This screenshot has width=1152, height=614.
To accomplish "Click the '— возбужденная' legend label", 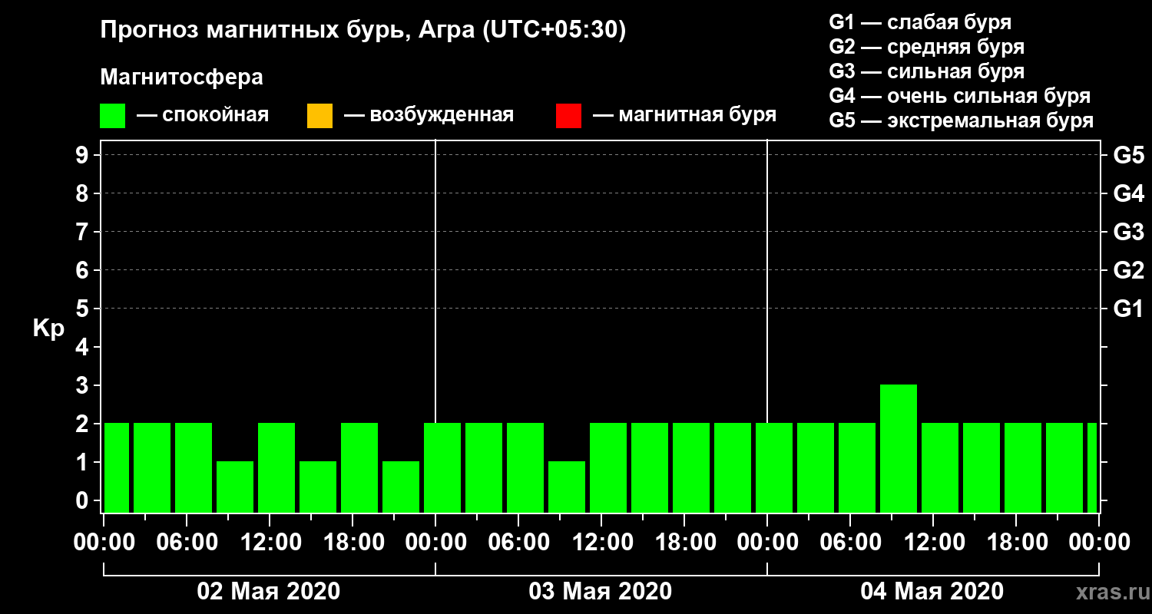I will tap(429, 115).
